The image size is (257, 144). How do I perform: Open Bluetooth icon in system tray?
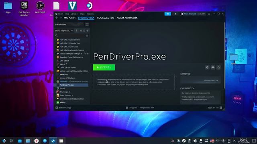point(223,141)
